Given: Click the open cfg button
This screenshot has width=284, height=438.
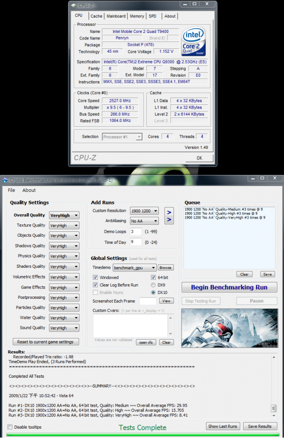Looking at the screenshot, I should point(146,342).
